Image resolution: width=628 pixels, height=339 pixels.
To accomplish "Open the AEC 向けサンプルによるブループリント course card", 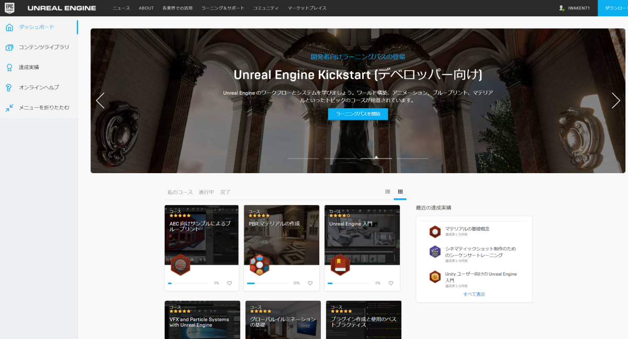I will (x=201, y=248).
